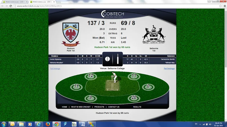Screen dimensions: 227x127
Task: Click the Batsmen table header
Action: (x=171, y=56)
